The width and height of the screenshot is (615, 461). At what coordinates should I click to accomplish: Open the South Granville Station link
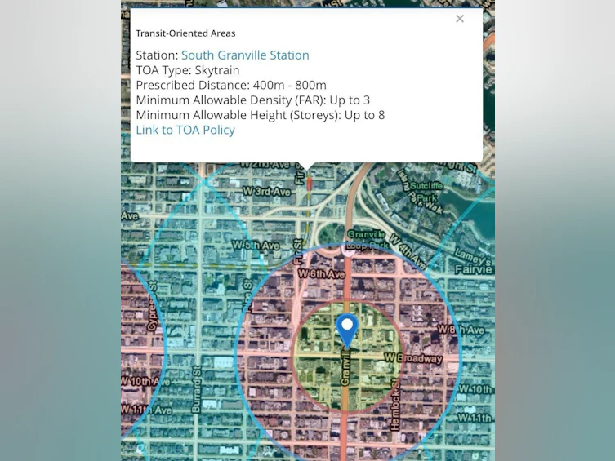(245, 55)
